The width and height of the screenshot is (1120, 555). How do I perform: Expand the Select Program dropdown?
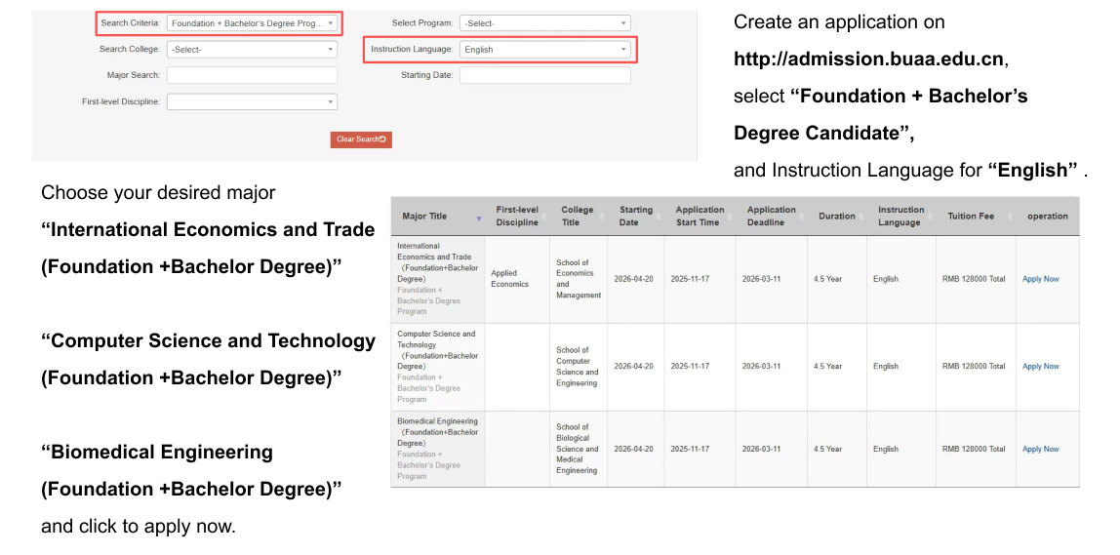click(544, 23)
